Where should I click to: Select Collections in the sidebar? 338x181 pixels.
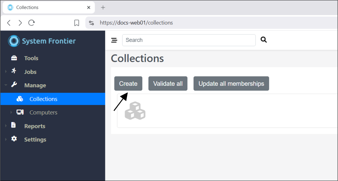[x=43, y=99]
